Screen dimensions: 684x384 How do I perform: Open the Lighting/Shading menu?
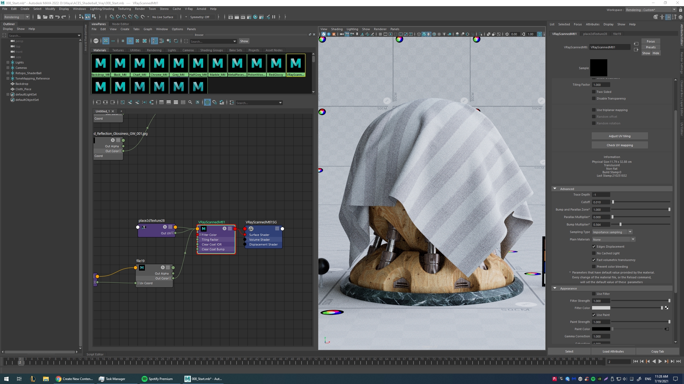[102, 9]
